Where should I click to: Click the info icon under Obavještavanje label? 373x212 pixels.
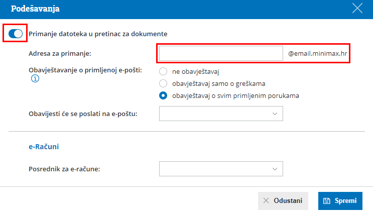(35, 79)
